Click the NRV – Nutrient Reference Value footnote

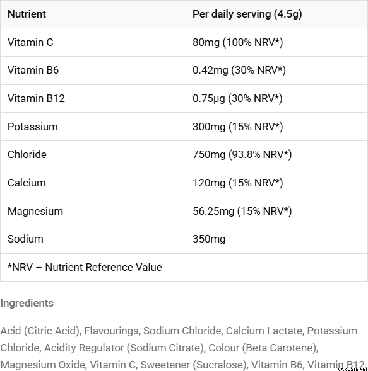coord(85,267)
